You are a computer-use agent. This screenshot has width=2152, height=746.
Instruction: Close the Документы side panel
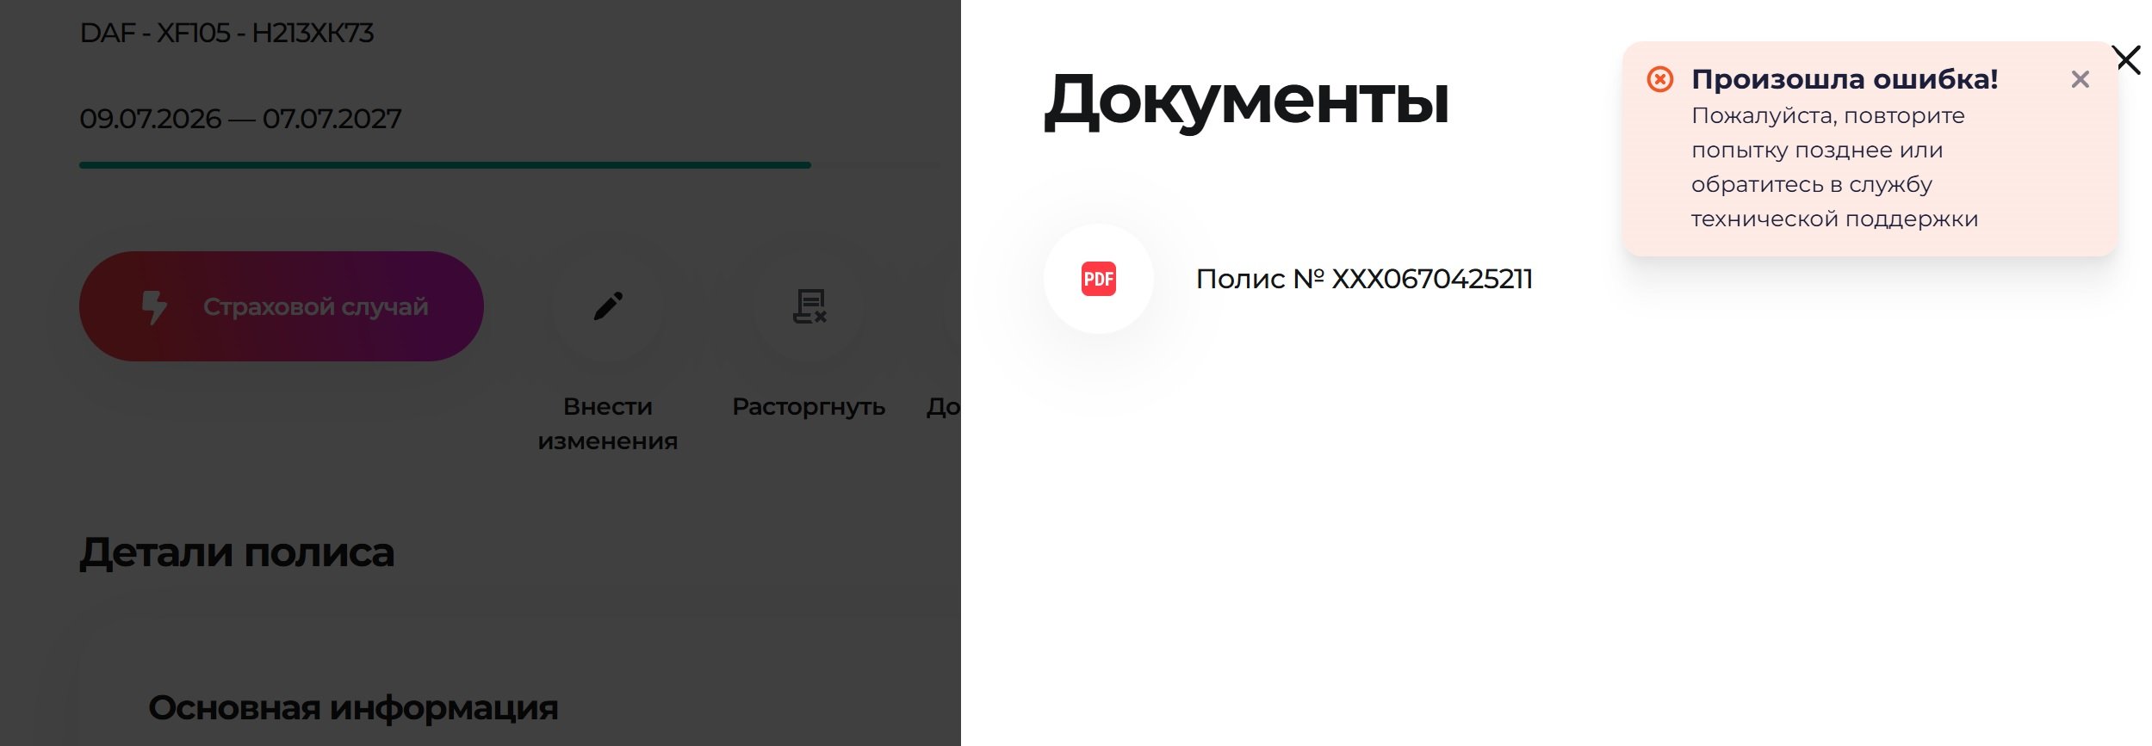coord(2126,59)
